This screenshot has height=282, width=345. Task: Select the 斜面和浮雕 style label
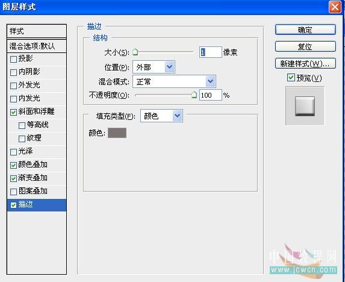click(x=36, y=111)
